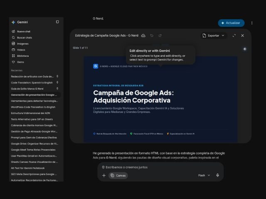266x199 pixels.
Task: Click the canvas title Estrategia de Campaña
Action: point(106,36)
